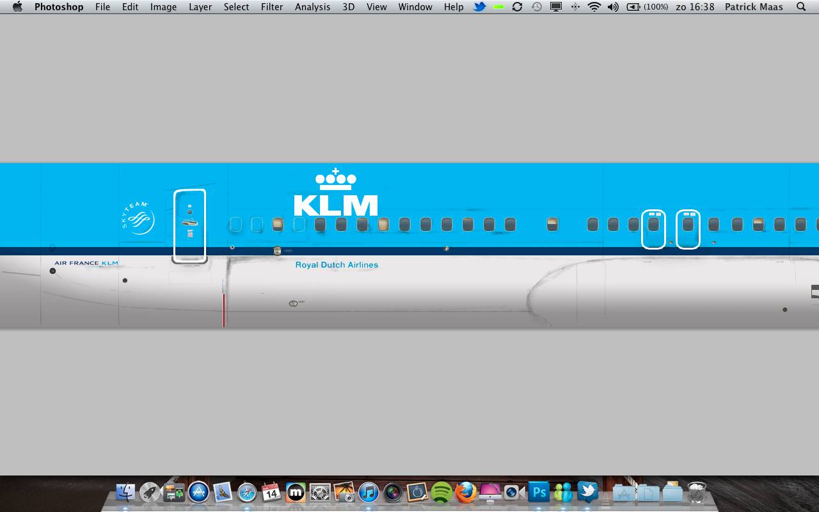This screenshot has height=512, width=819.
Task: Open iCal calendar icon in the Dock
Action: [x=271, y=492]
